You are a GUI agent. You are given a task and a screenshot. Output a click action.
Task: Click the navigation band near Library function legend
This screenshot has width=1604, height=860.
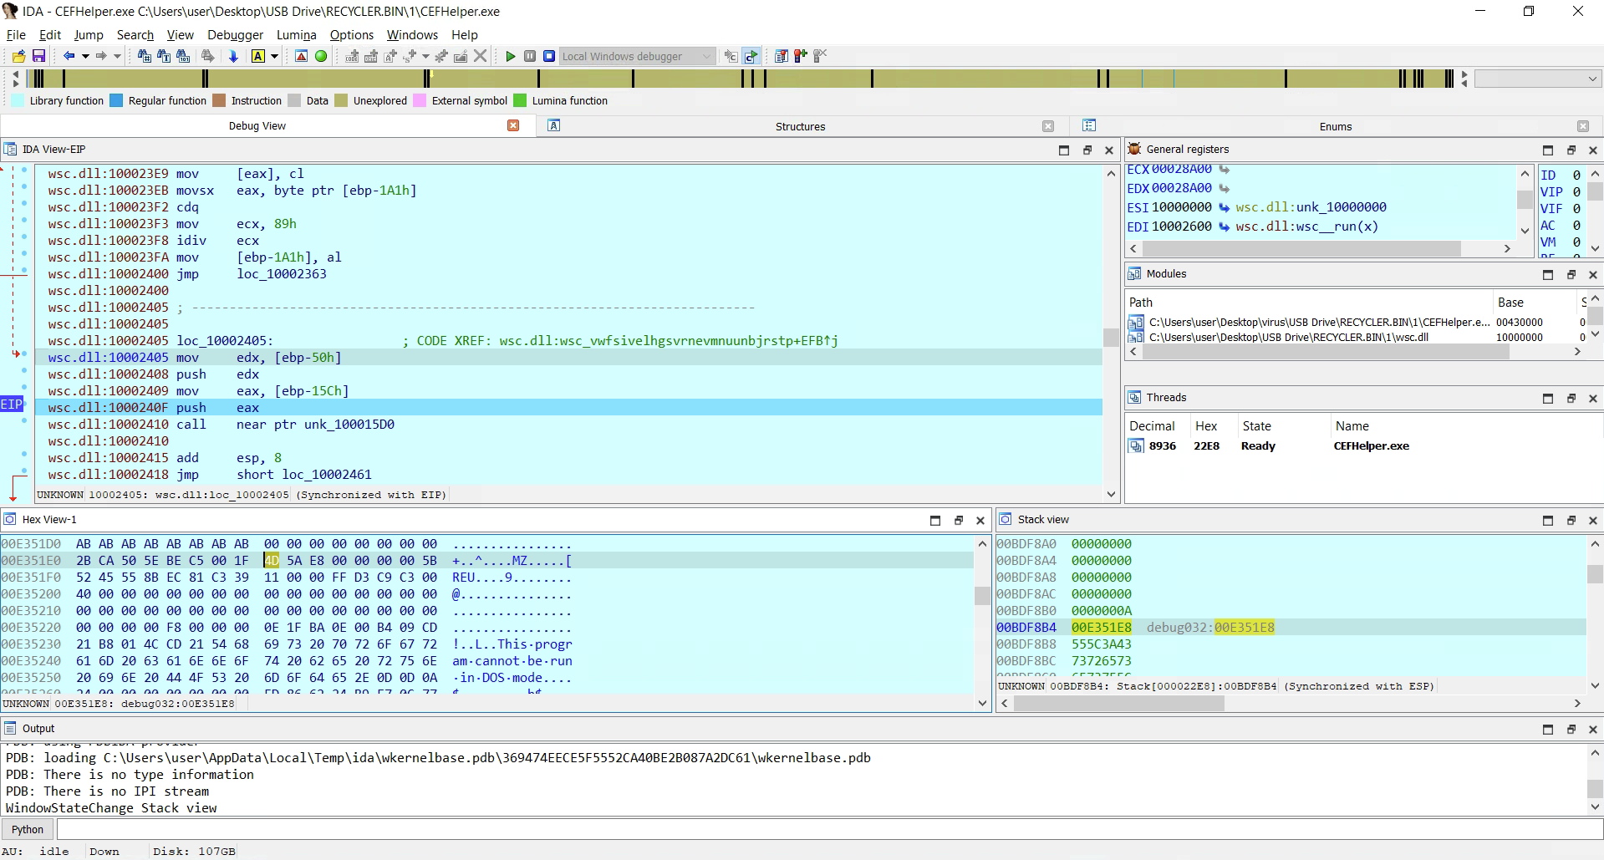[67, 78]
